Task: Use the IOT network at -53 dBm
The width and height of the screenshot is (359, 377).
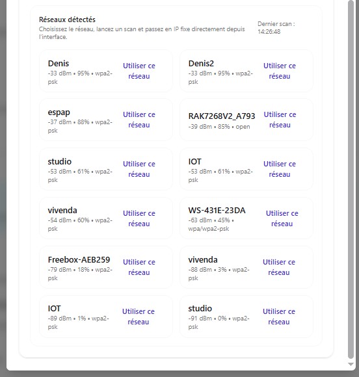Action: coord(280,169)
